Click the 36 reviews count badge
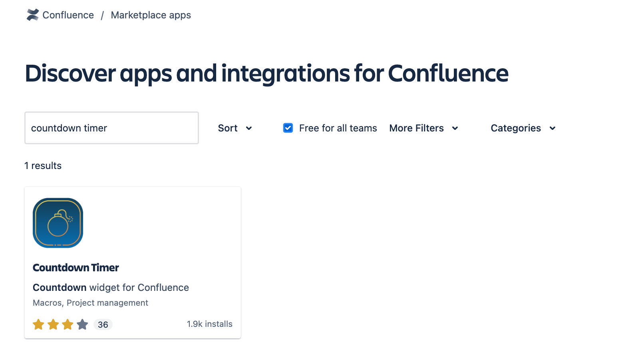The height and width of the screenshot is (362, 630). click(103, 325)
